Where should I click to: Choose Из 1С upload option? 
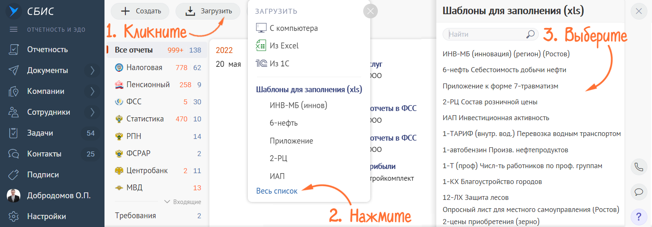tap(273, 63)
